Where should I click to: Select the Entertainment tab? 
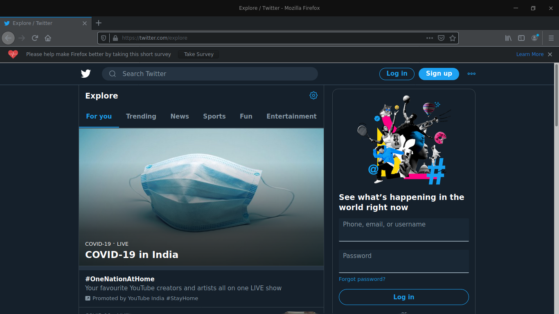291,116
